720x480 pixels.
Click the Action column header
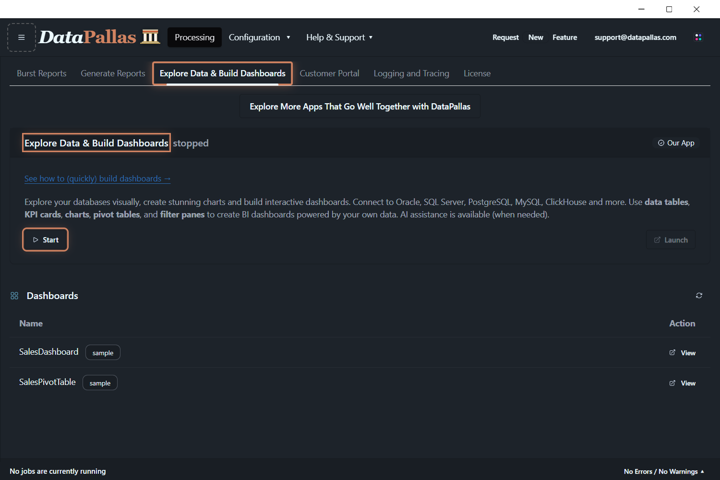click(x=682, y=324)
